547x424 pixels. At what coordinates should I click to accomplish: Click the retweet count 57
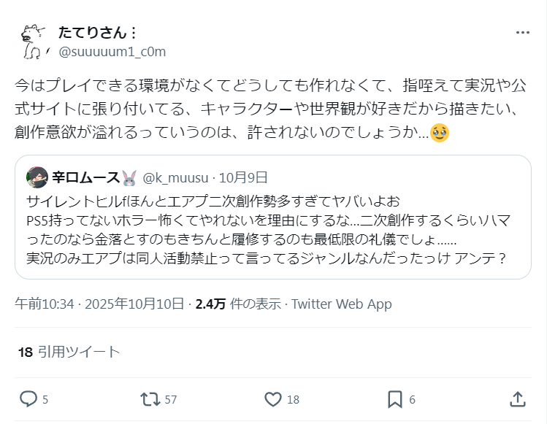coord(171,400)
